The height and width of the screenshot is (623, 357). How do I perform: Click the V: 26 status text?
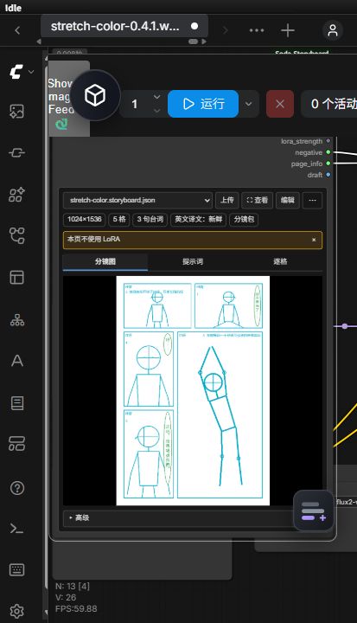point(66,597)
